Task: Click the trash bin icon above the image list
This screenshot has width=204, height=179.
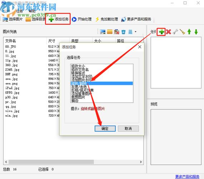Action: pyautogui.click(x=124, y=32)
